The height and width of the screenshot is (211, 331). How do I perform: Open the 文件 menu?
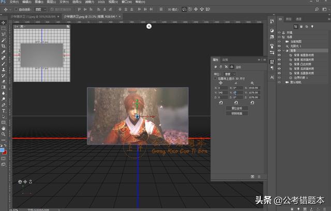[x=14, y=2]
